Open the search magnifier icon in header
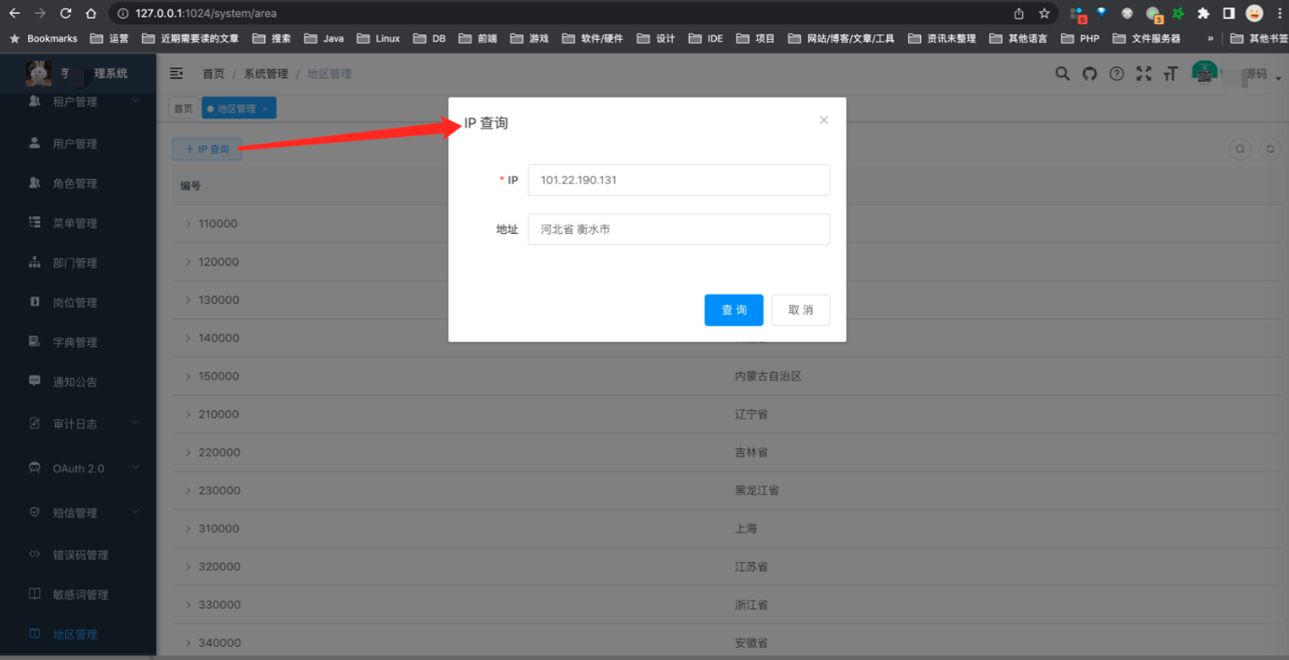1289x660 pixels. [x=1062, y=74]
